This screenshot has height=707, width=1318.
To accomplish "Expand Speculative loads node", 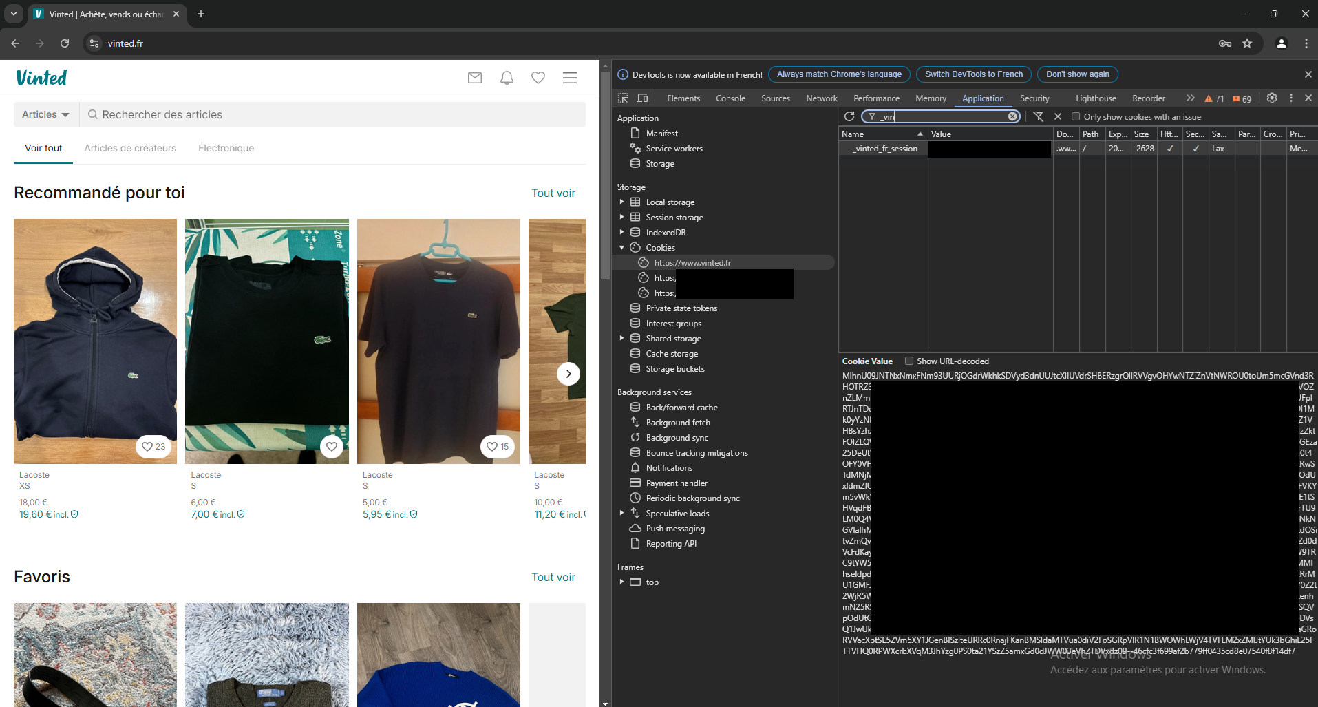I will pos(621,513).
